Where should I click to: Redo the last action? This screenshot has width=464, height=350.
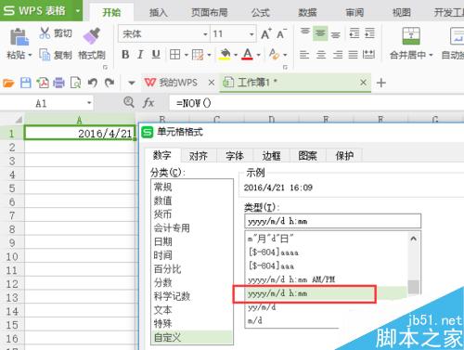pos(110,83)
